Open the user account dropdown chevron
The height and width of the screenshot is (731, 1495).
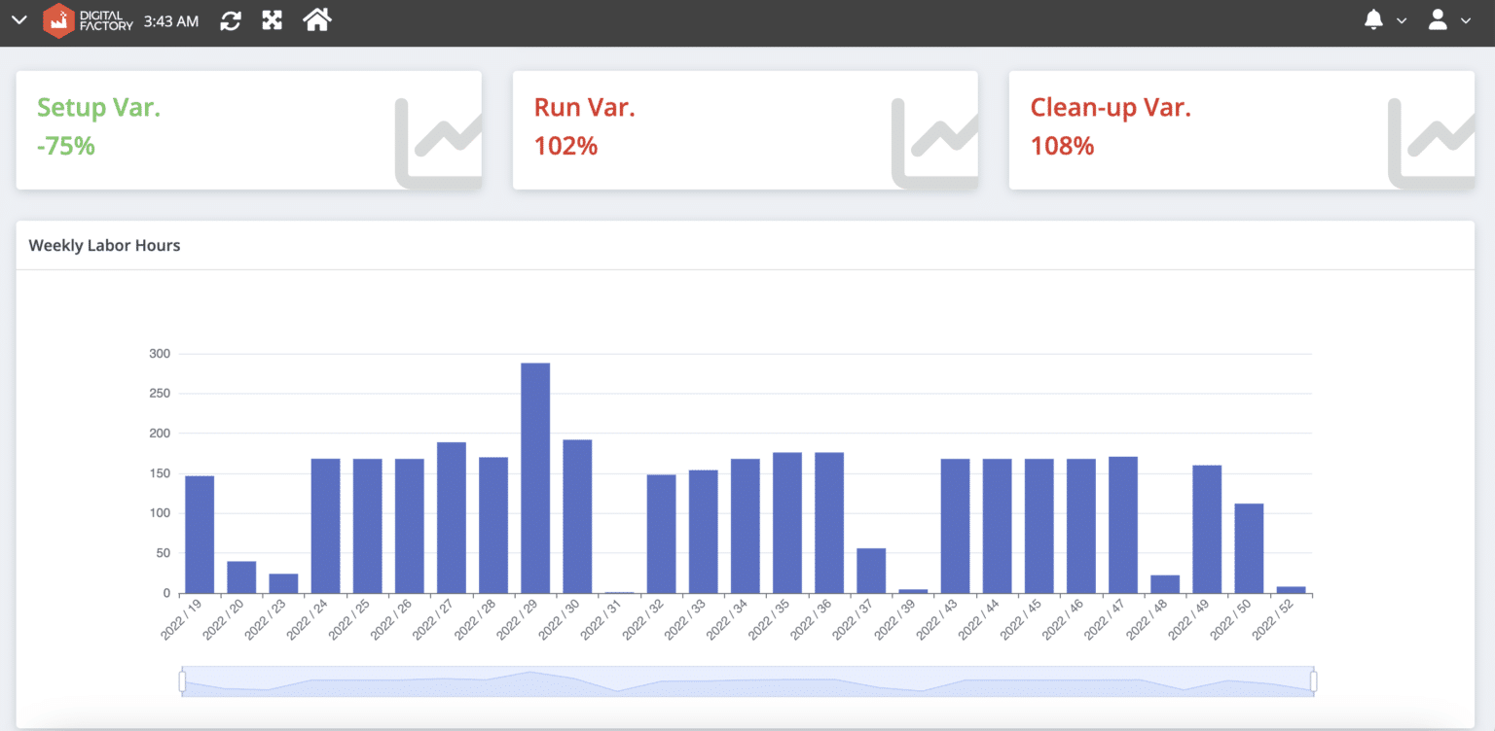coord(1465,21)
